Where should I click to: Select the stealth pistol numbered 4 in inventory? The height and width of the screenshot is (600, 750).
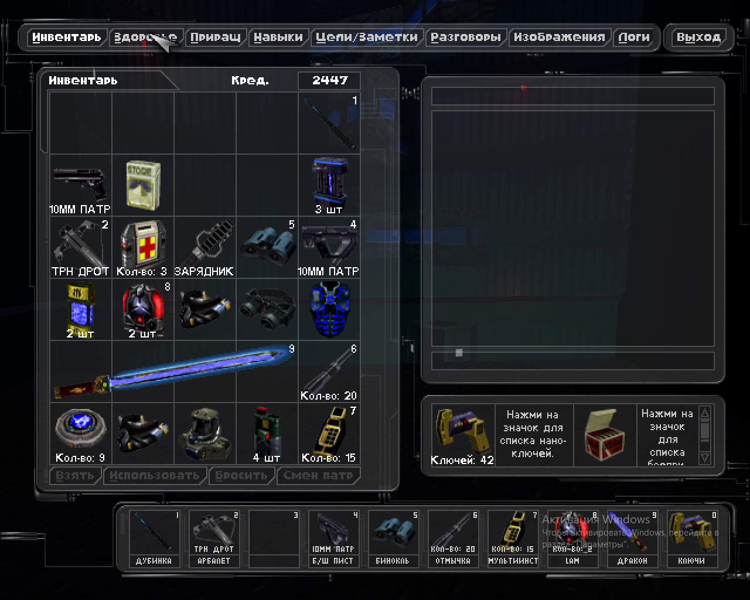pyautogui.click(x=329, y=247)
